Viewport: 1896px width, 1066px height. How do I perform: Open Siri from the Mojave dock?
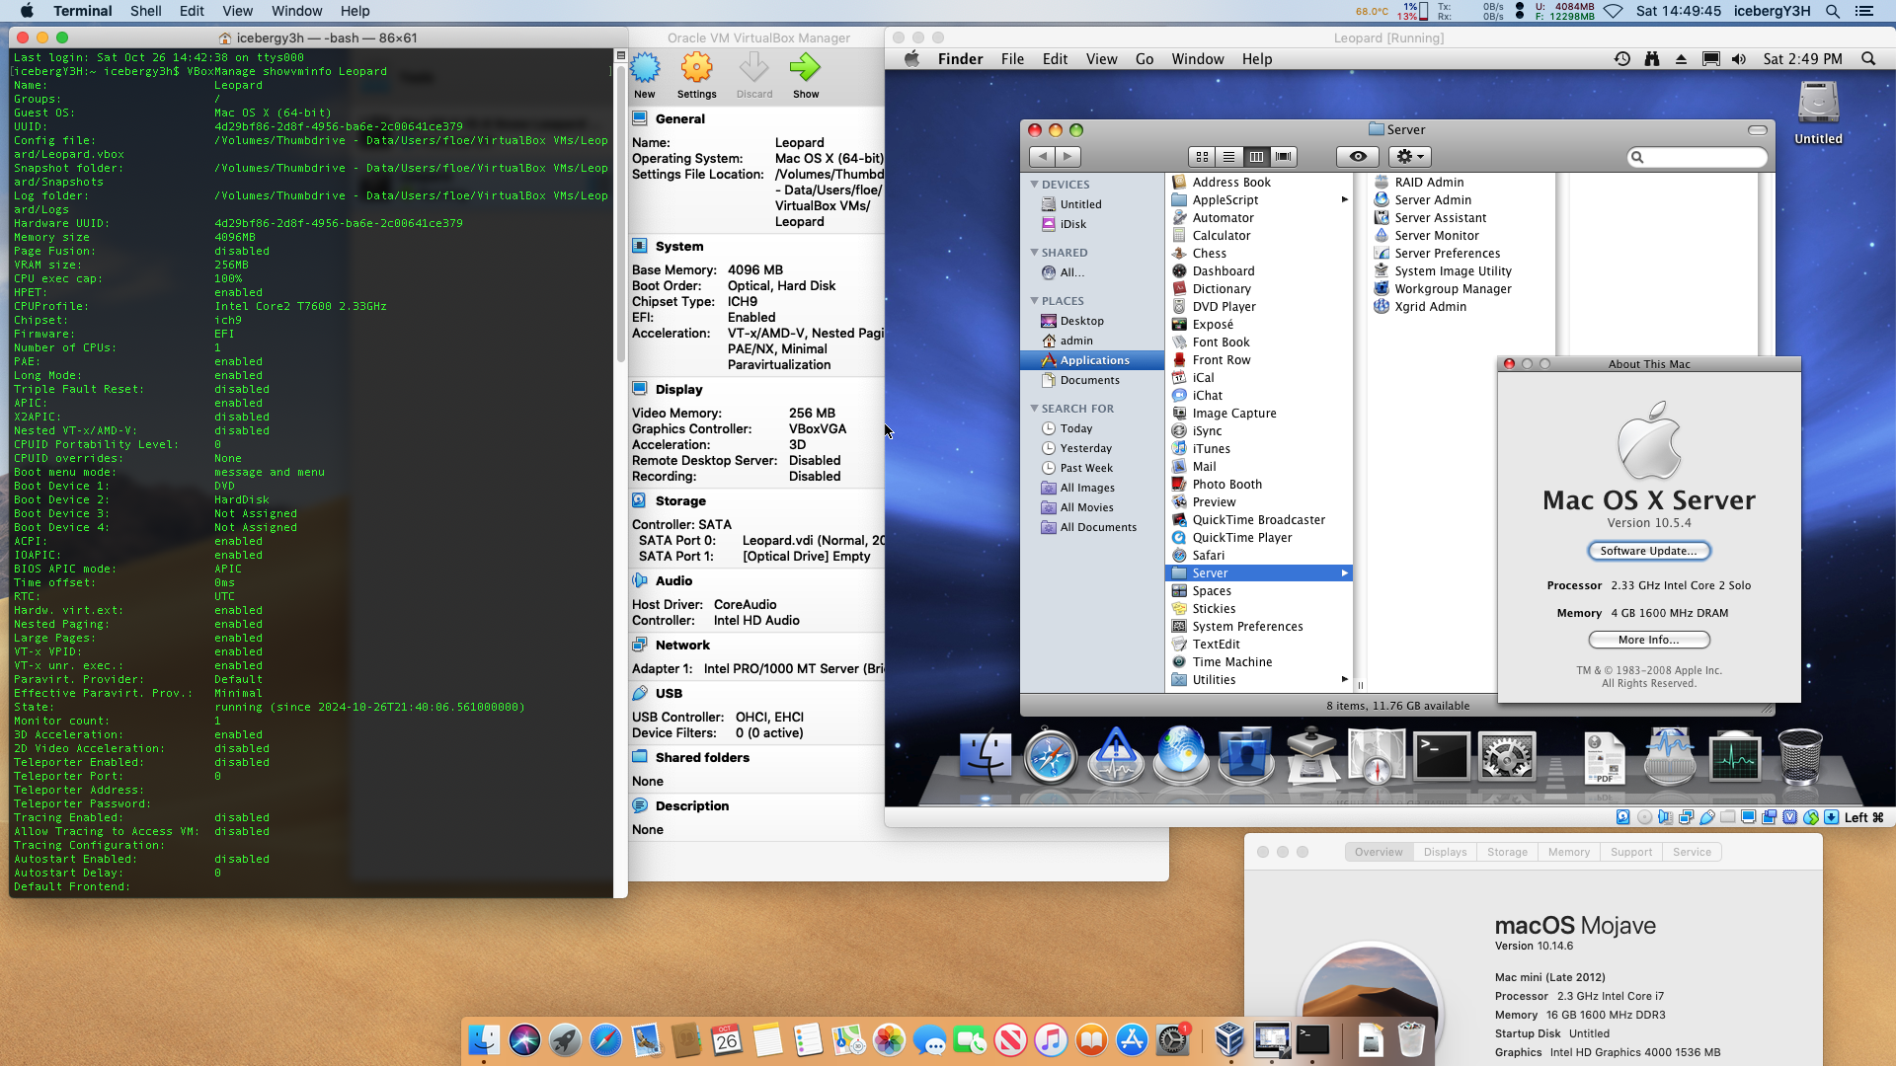[x=524, y=1039]
